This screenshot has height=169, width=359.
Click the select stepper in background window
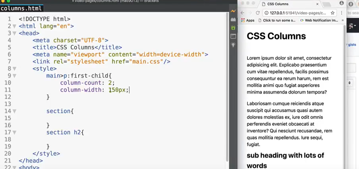coord(349,83)
